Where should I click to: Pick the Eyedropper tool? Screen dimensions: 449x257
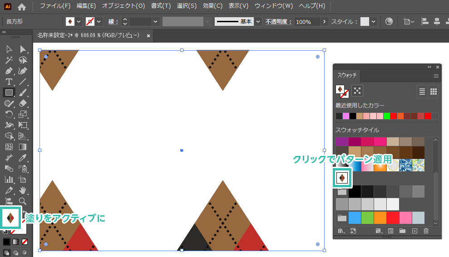[x=23, y=158]
